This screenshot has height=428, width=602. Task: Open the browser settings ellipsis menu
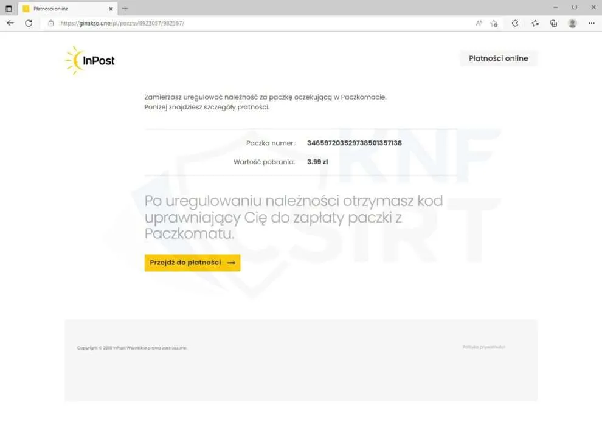pyautogui.click(x=591, y=24)
